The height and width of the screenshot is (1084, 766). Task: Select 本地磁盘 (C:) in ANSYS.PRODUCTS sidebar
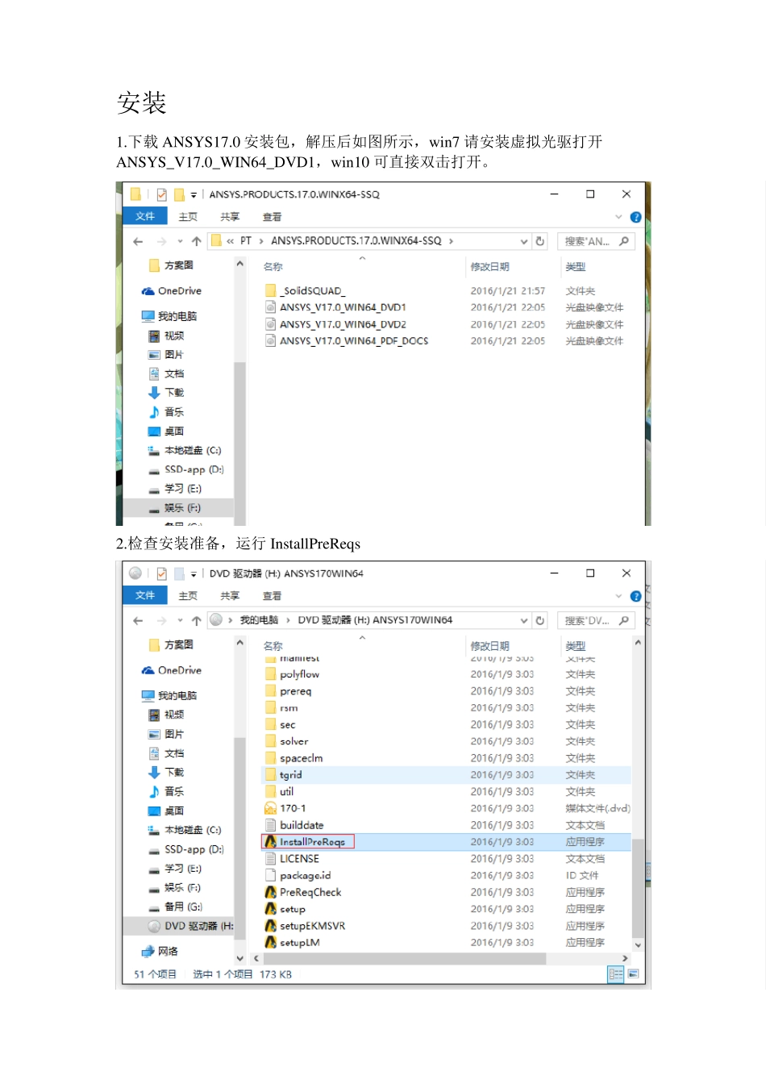pyautogui.click(x=185, y=451)
